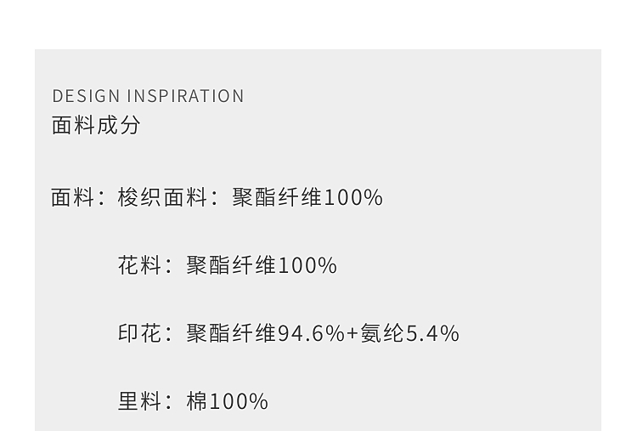637x431 pixels.
Task: Click "100%" after 棉
Action: point(239,401)
